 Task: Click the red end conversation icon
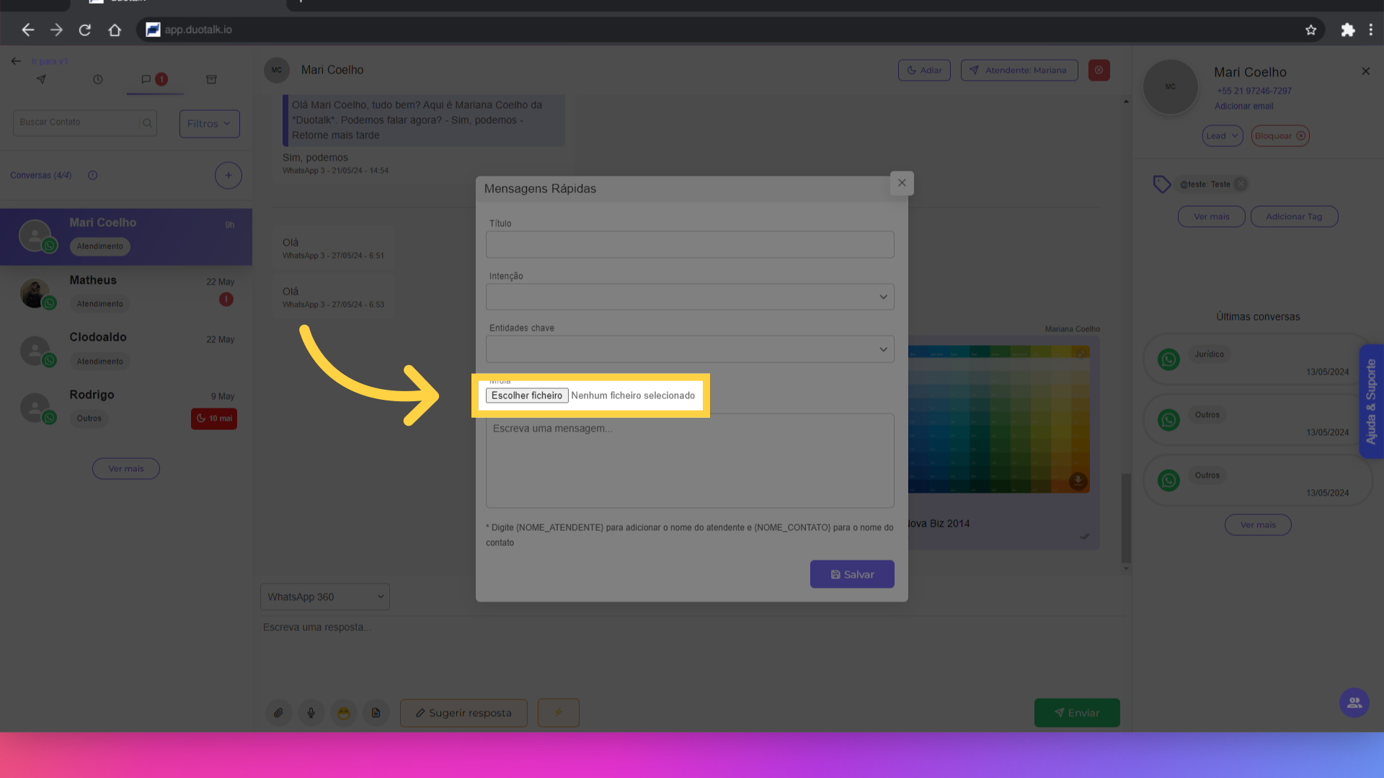pyautogui.click(x=1099, y=70)
